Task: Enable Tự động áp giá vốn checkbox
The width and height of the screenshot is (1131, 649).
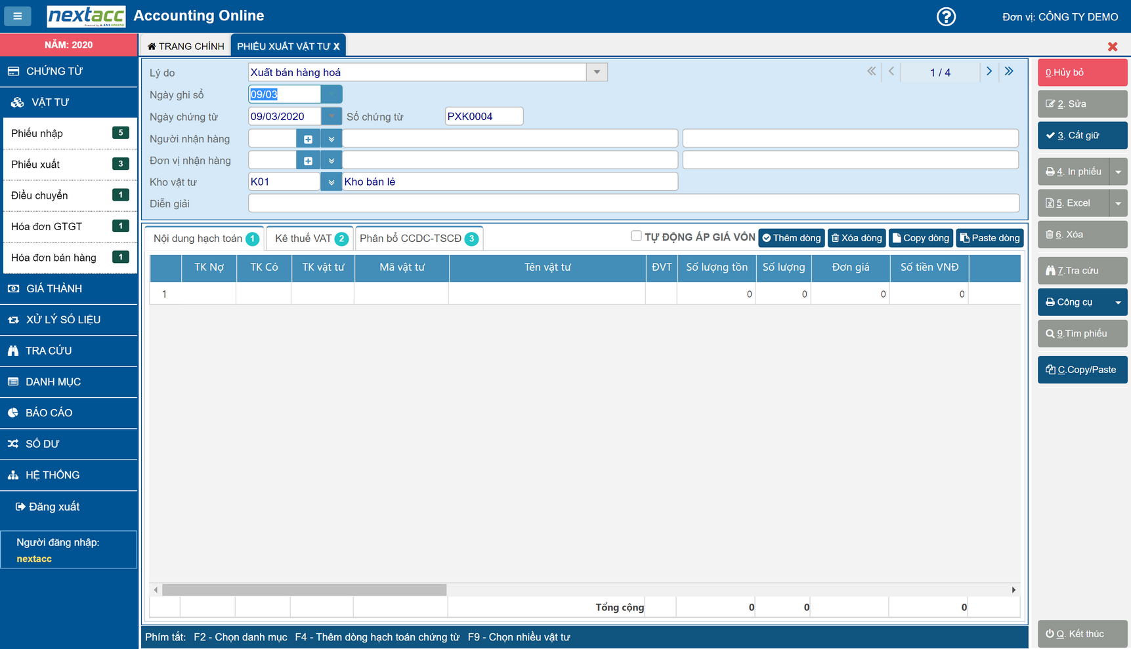Action: pyautogui.click(x=635, y=236)
